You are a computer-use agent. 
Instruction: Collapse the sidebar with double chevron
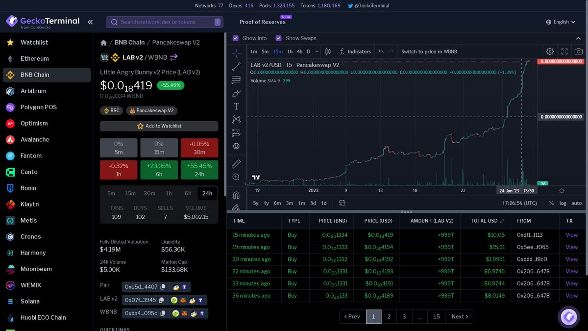(x=90, y=22)
